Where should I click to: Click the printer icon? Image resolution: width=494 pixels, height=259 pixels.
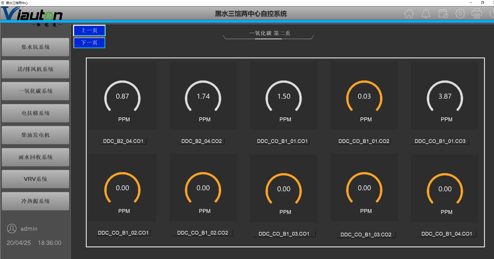tap(477, 14)
